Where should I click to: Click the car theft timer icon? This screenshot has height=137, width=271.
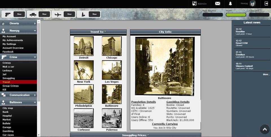click(33, 14)
